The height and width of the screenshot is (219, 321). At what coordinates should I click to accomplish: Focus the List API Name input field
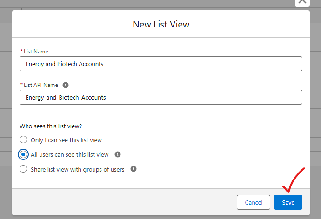160,98
